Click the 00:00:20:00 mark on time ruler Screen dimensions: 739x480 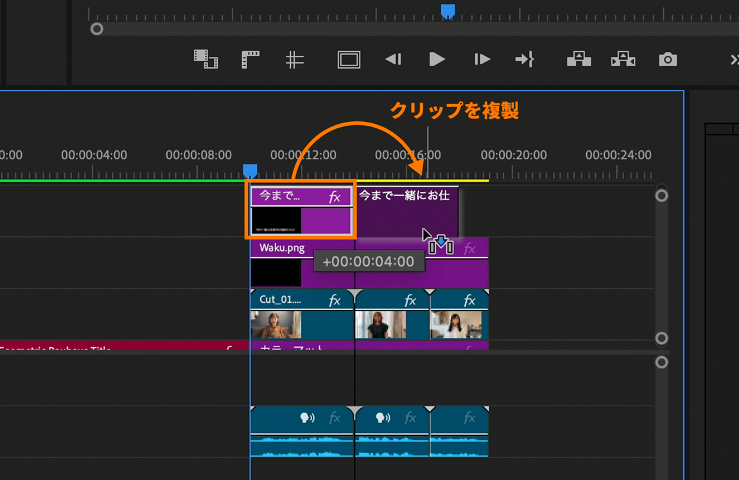(514, 155)
